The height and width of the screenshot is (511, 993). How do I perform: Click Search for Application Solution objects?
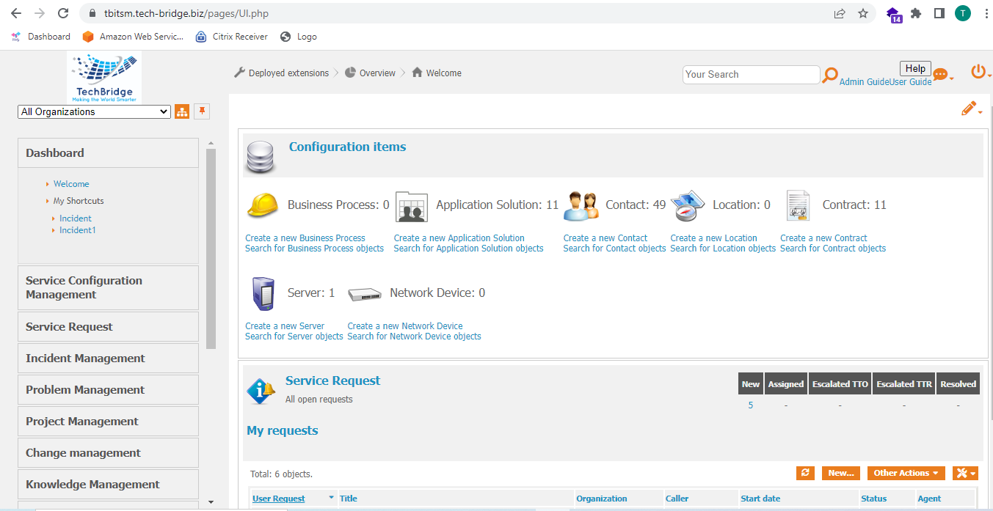pyautogui.click(x=468, y=249)
